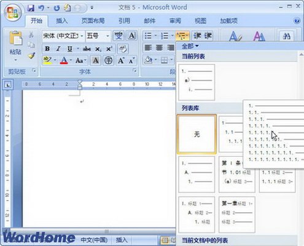
Task: Choose the 1. 标题 A. 标题 list style
Action: pyautogui.click(x=197, y=215)
